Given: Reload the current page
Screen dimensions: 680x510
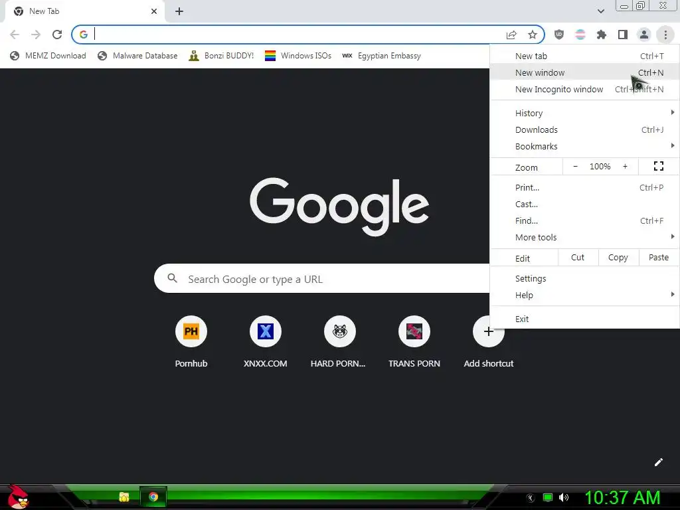Looking at the screenshot, I should tap(57, 35).
